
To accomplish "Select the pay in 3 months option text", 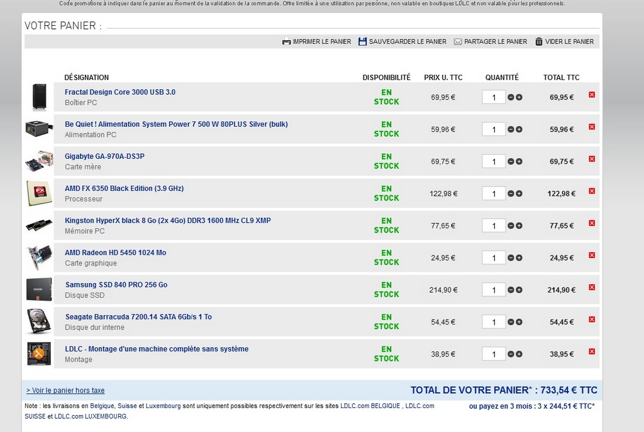I will click(x=532, y=406).
